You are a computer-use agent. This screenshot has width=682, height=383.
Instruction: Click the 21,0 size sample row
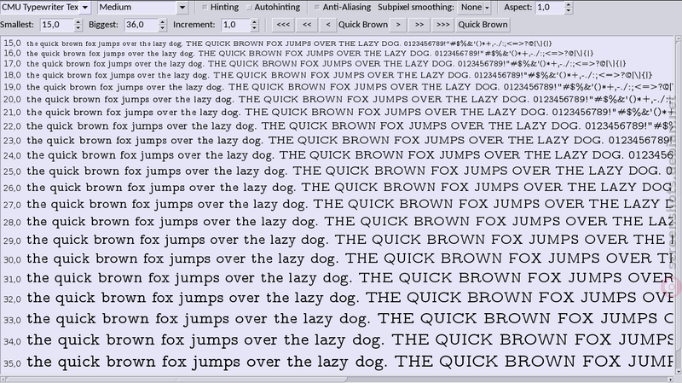point(338,113)
